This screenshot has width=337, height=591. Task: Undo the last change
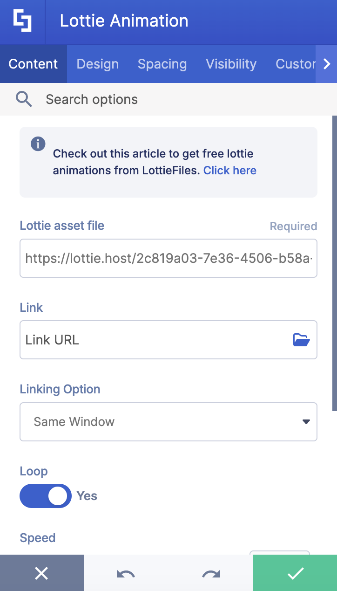click(x=126, y=573)
